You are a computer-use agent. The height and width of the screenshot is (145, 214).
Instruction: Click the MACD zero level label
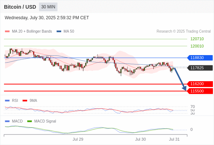(192, 129)
